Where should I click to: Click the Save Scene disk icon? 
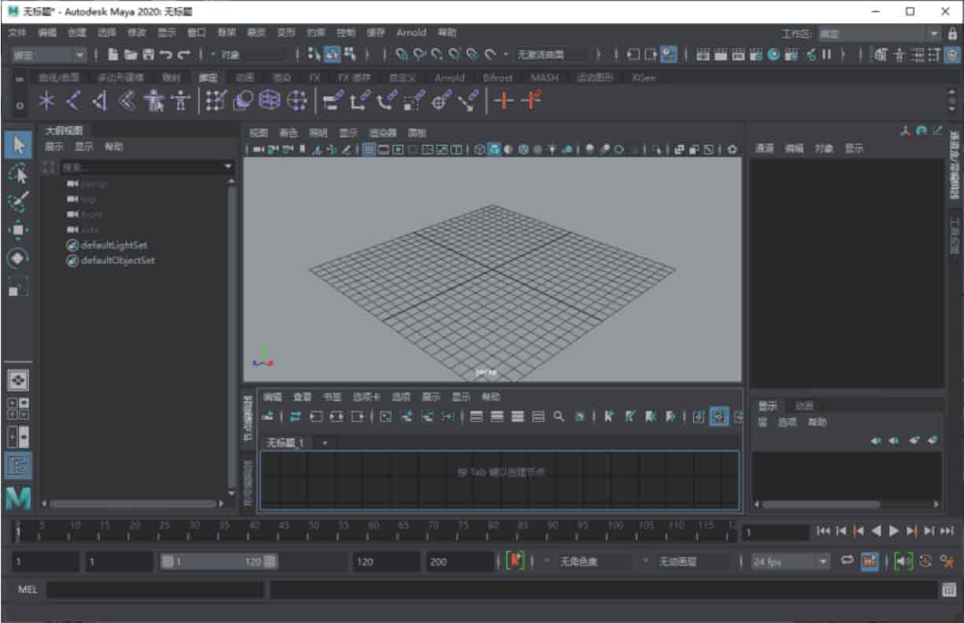(148, 54)
